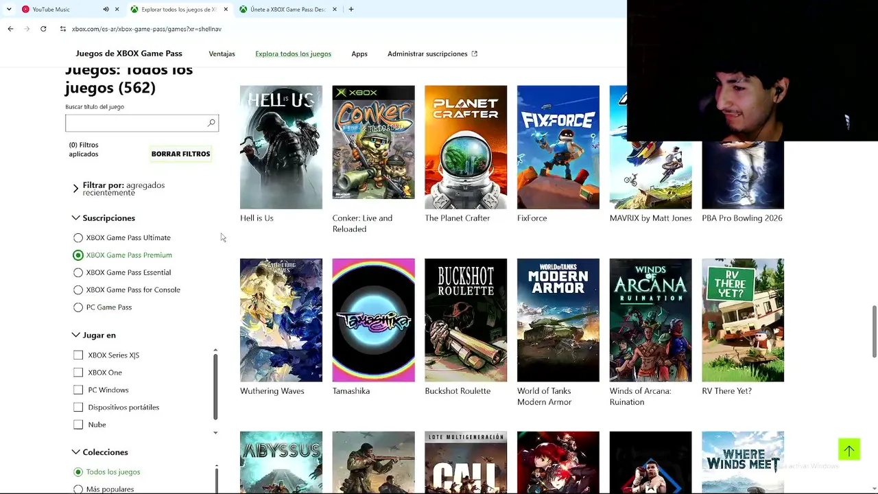The height and width of the screenshot is (494, 878).
Task: Click the 'Tamashika' title link
Action: tap(351, 391)
